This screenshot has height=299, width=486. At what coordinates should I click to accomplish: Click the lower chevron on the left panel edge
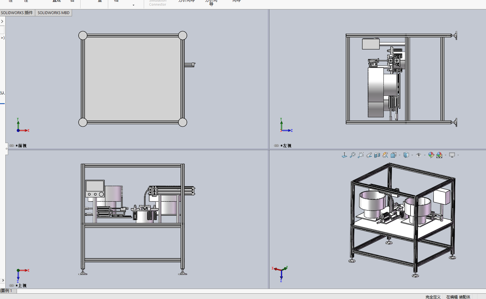[x=3, y=280]
